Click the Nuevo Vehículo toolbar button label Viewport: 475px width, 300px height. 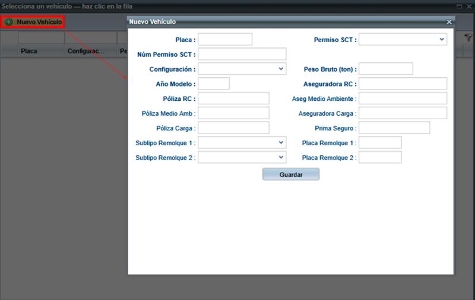coord(39,22)
